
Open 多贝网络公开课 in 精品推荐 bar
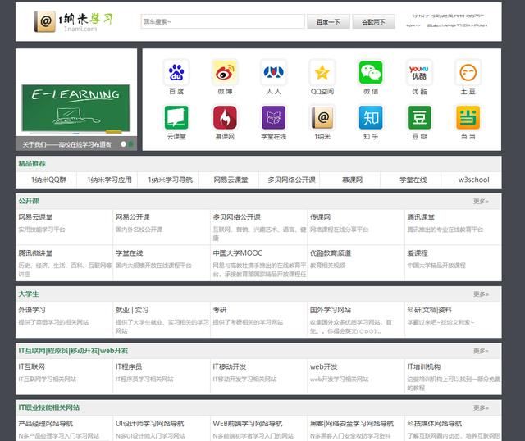point(292,180)
